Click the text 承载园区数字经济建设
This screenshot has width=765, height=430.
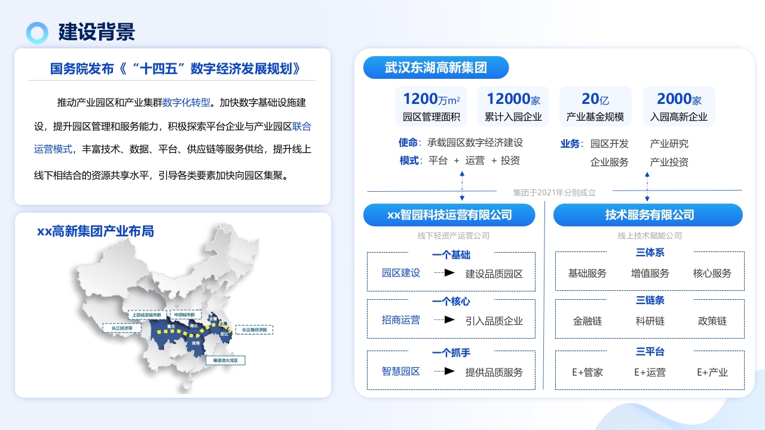pos(475,143)
